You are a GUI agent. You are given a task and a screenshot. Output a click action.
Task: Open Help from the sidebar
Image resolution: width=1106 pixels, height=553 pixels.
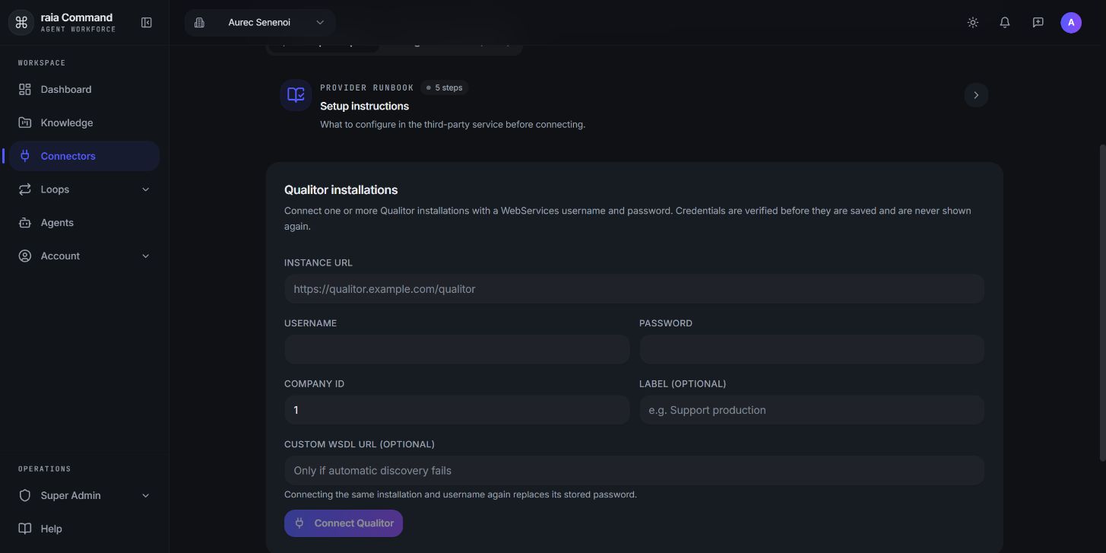pos(84,529)
